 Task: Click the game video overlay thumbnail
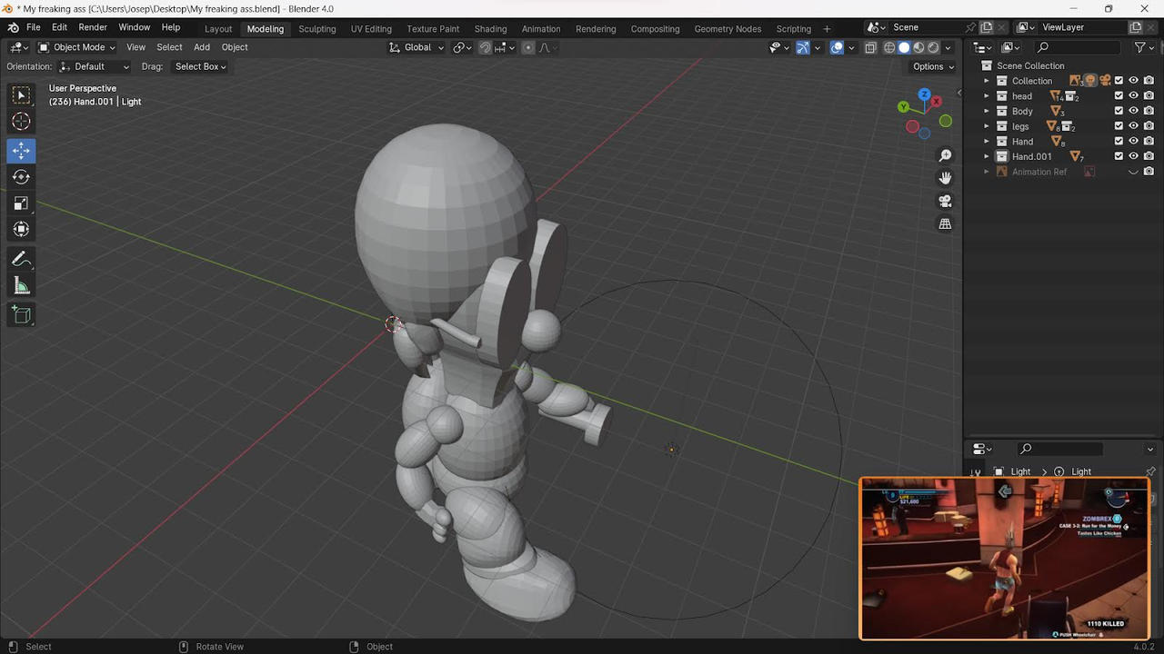[1005, 559]
